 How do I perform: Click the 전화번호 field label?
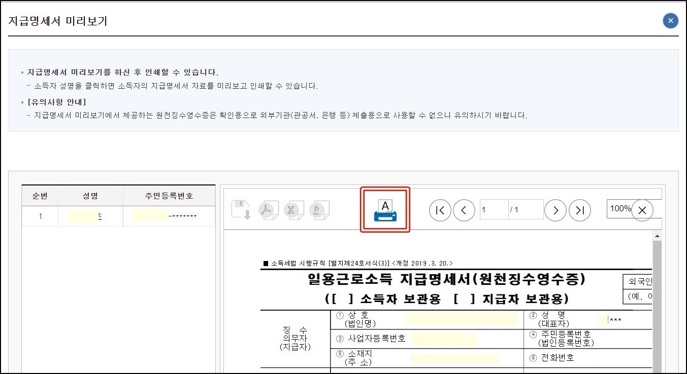[551, 358]
